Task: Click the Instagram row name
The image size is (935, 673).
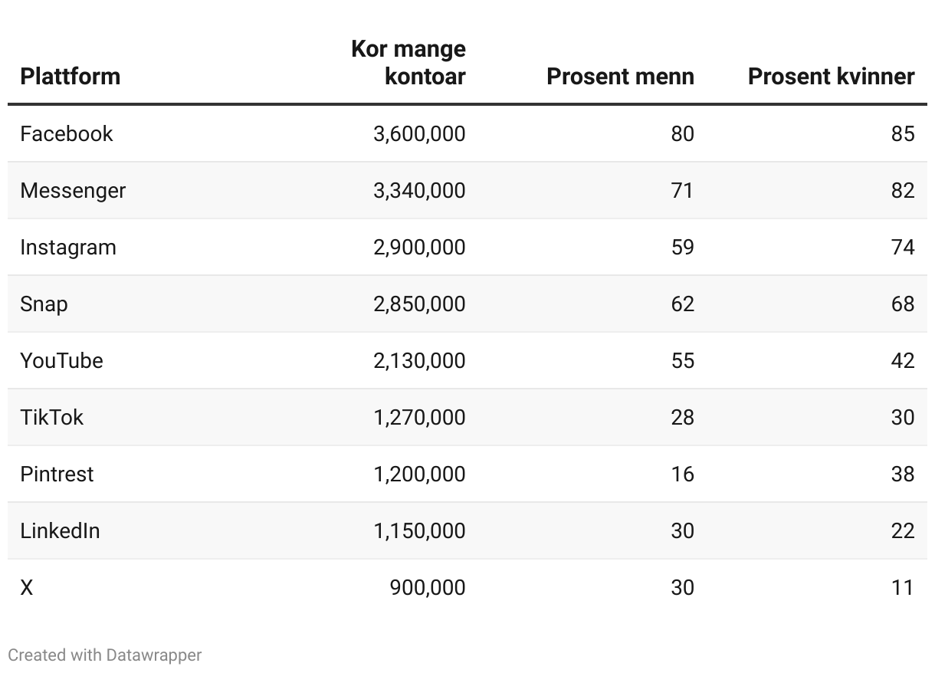Action: (68, 248)
